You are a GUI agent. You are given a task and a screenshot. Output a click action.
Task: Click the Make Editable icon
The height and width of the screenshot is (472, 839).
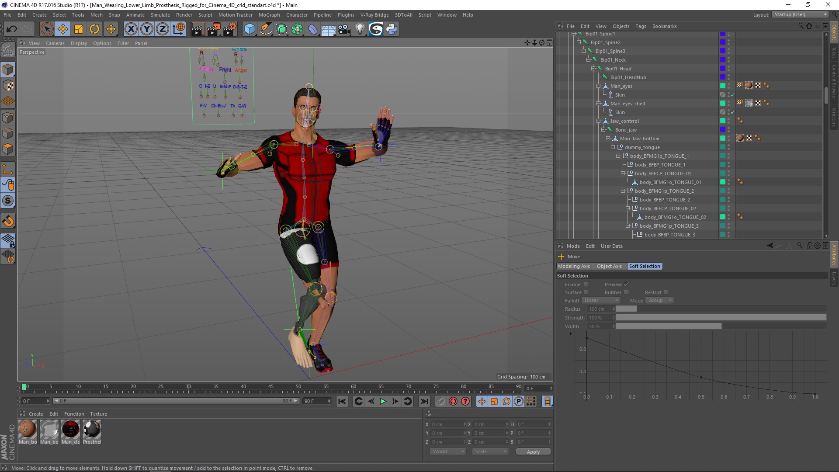[8, 50]
